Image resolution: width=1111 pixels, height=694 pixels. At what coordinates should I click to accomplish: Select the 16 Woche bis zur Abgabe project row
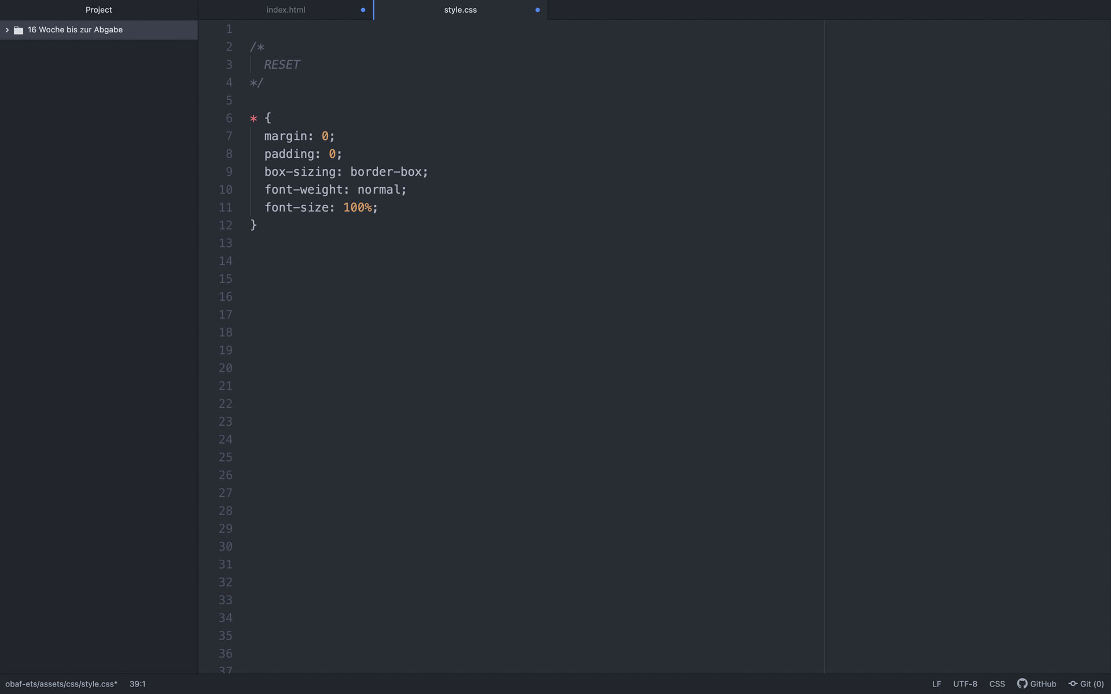pyautogui.click(x=99, y=30)
